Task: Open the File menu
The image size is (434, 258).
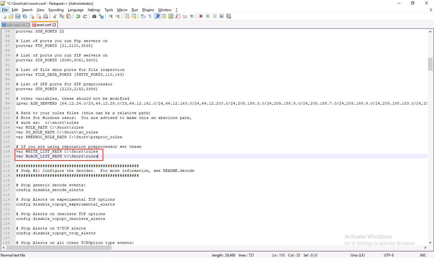Action: 5,10
